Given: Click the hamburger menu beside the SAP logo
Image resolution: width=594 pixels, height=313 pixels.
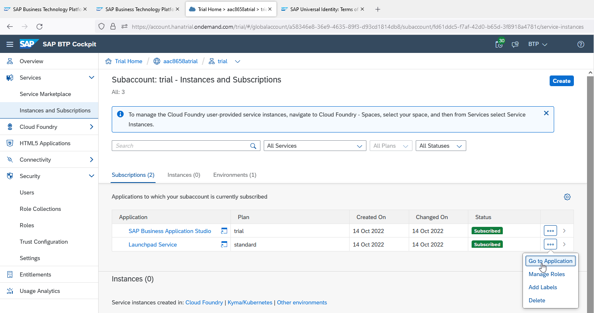Looking at the screenshot, I should [x=10, y=44].
